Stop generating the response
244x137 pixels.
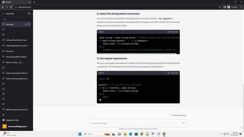(178, 115)
